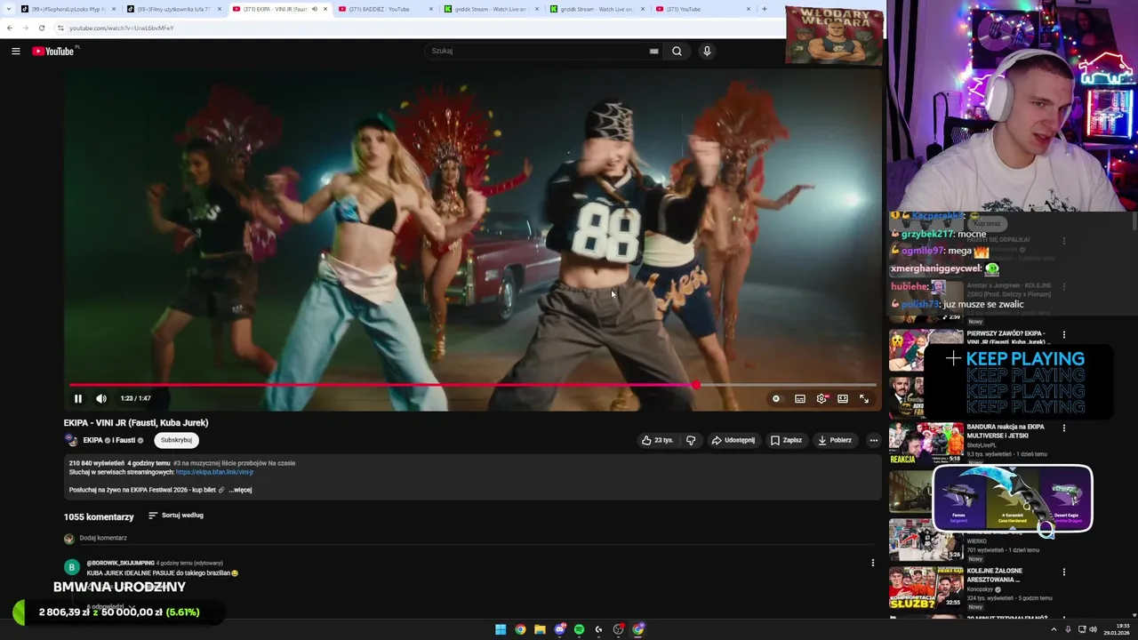
Task: Switch to first gnddk Stream Kick tab
Action: (x=491, y=9)
